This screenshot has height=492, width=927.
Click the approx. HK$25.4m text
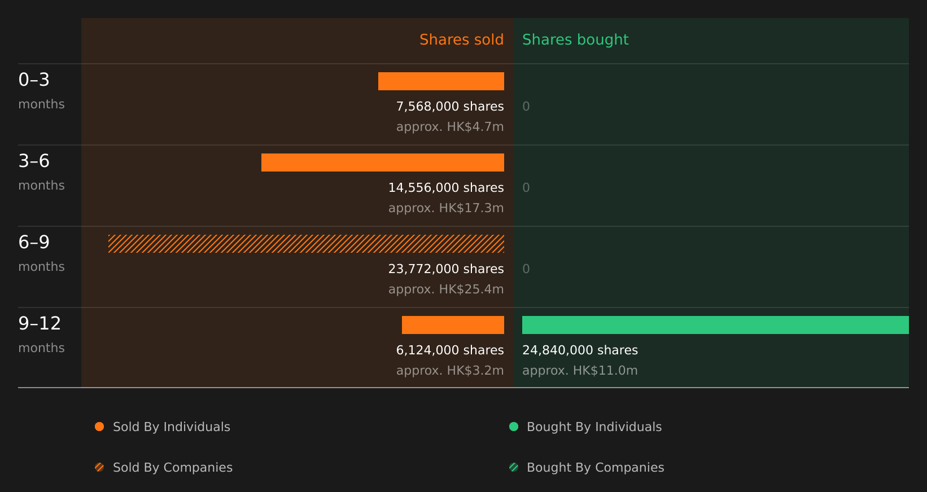point(446,289)
